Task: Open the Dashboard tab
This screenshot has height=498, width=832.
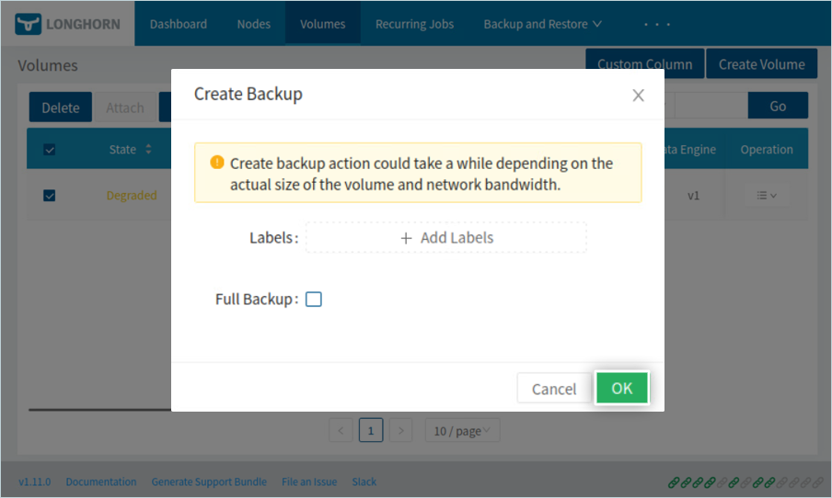Action: click(179, 24)
